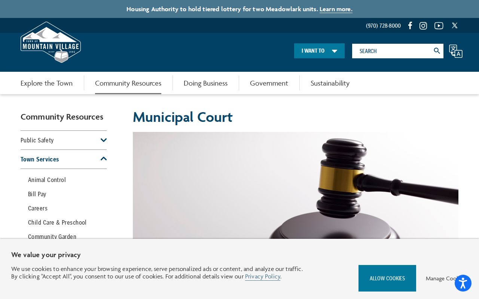Open Doing Business menu
479x299 pixels.
[x=205, y=83]
